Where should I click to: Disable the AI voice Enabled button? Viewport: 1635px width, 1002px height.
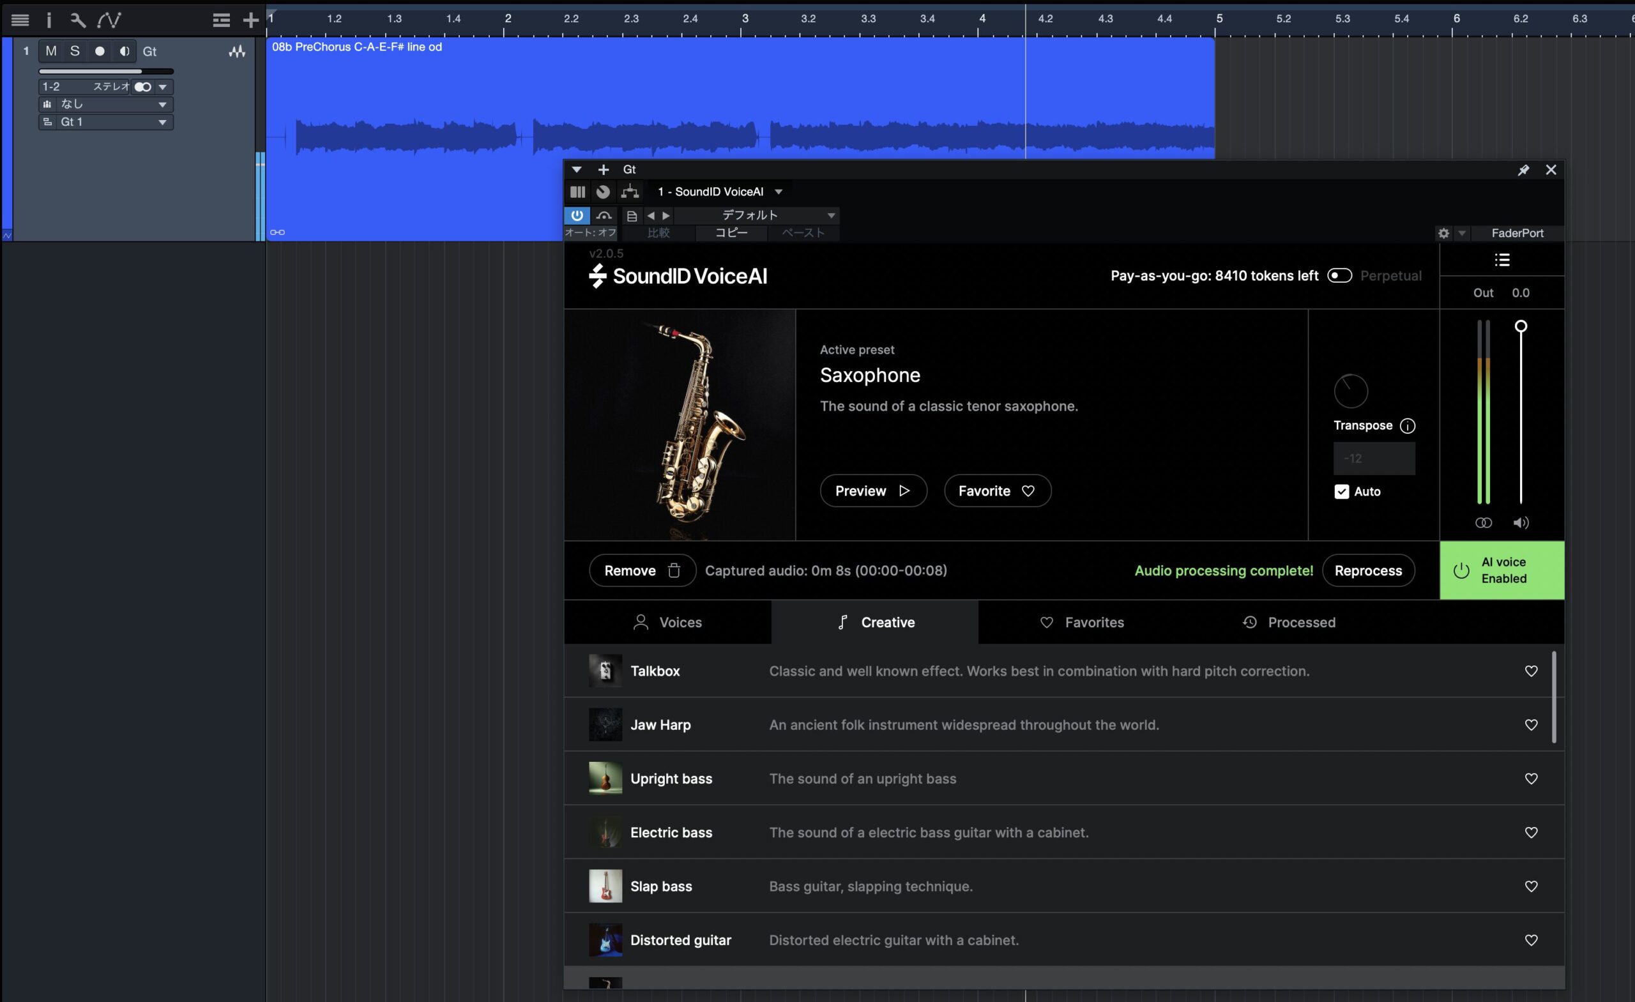click(x=1502, y=571)
